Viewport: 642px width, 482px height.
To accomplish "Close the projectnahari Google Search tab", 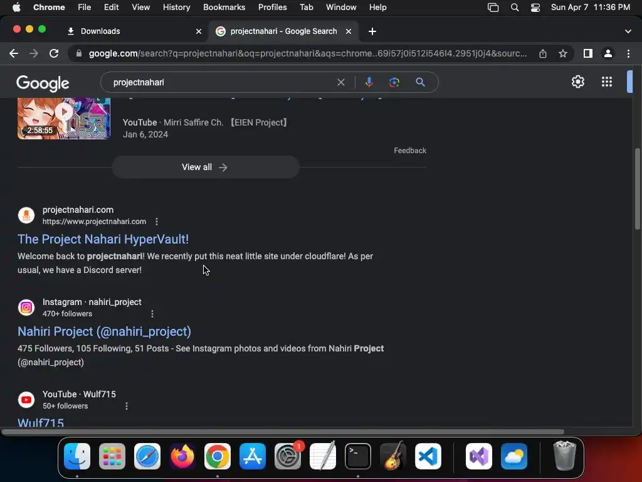I will (x=349, y=31).
